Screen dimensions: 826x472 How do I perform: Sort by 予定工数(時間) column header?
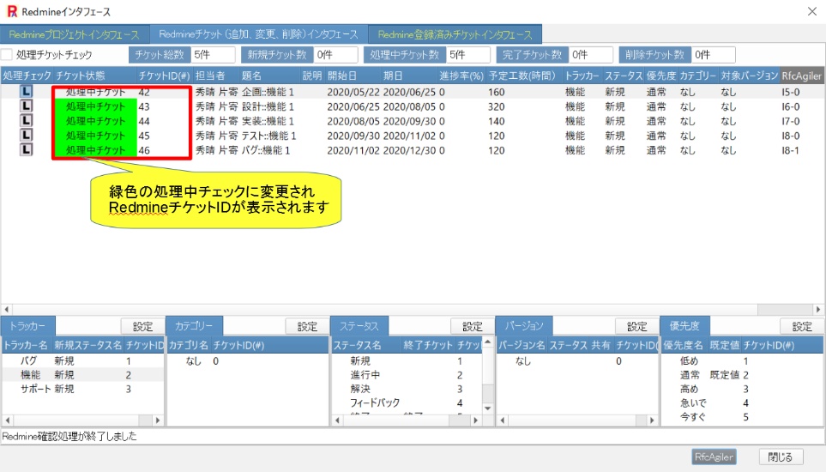pyautogui.click(x=523, y=76)
